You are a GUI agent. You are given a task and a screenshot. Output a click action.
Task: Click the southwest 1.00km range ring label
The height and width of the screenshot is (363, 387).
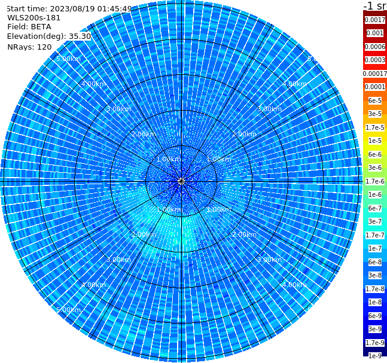coord(169,210)
